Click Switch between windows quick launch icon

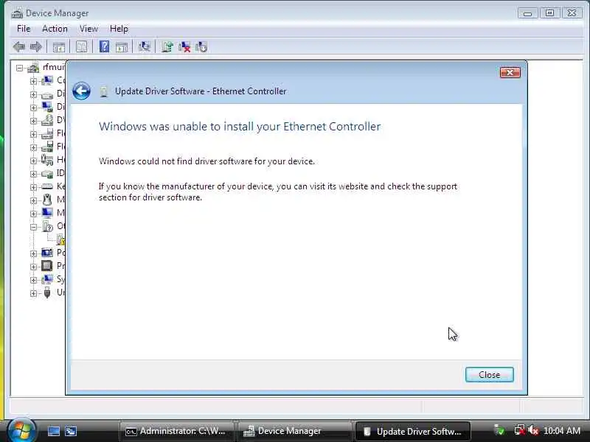click(71, 431)
